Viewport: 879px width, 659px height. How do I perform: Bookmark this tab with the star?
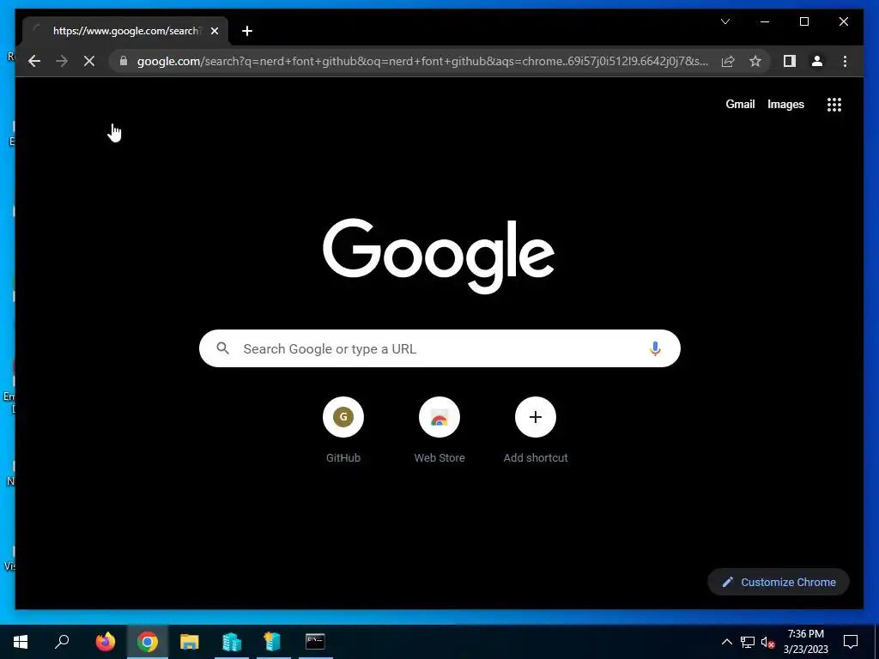tap(755, 61)
